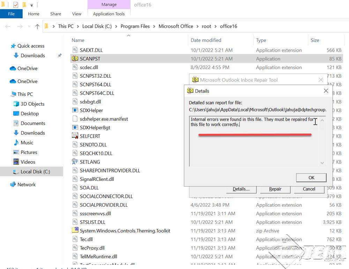Select the SELFCERT certificate icon
The image size is (349, 269).
click(75, 136)
